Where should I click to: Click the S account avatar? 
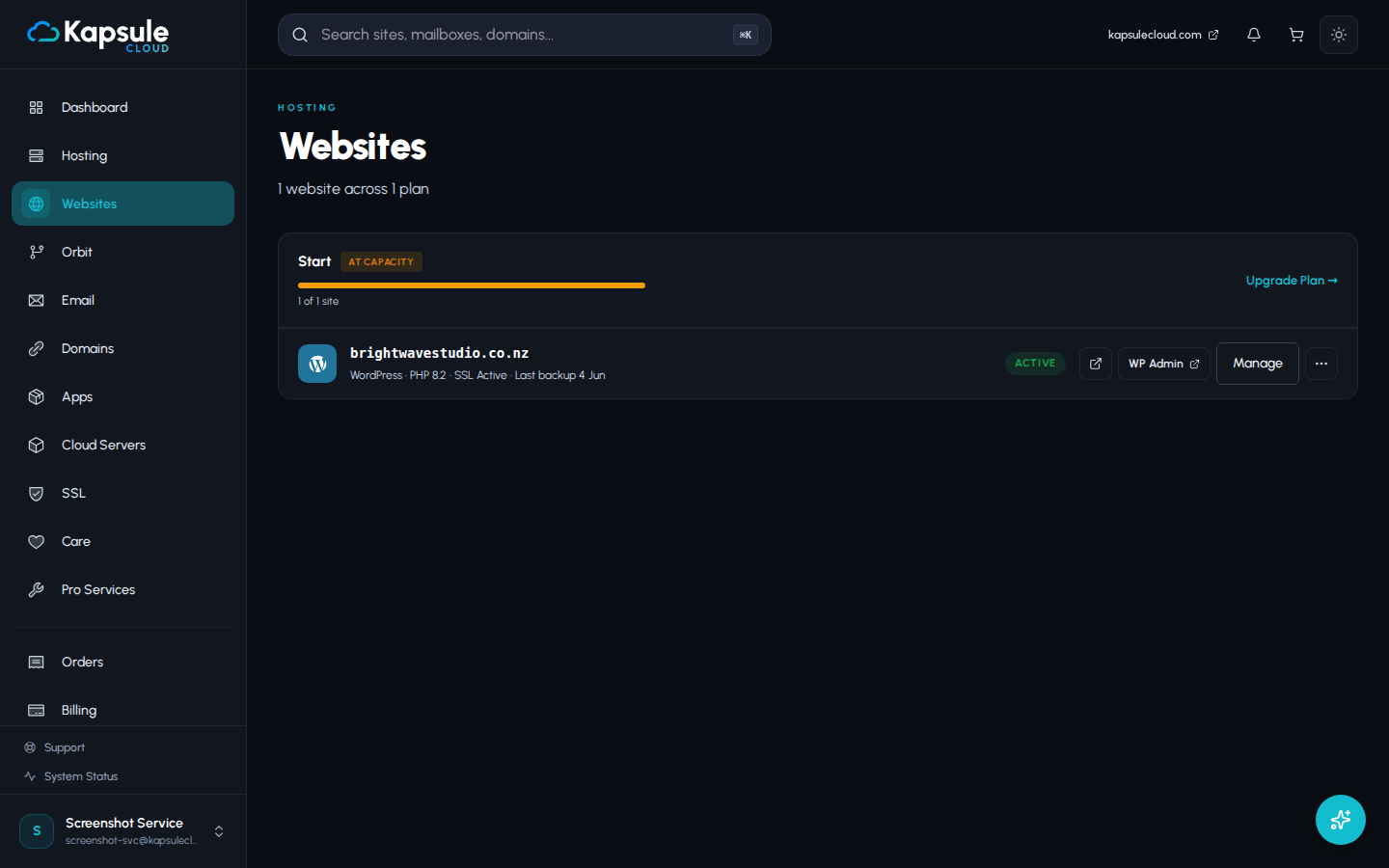point(37,831)
